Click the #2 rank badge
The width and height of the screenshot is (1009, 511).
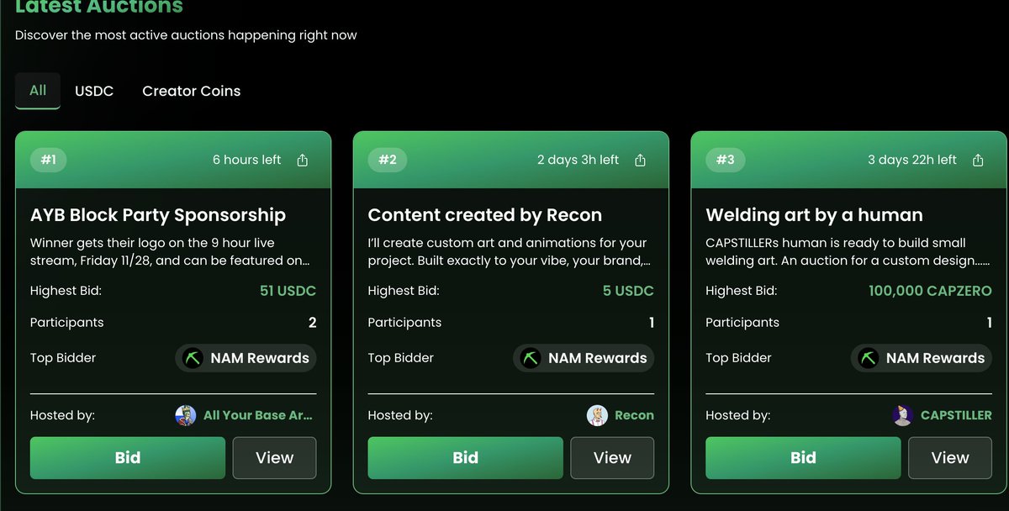coord(387,160)
